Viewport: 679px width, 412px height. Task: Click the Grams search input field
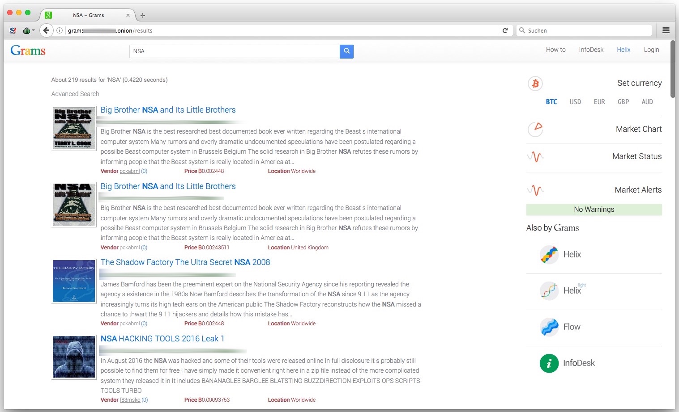coord(235,51)
